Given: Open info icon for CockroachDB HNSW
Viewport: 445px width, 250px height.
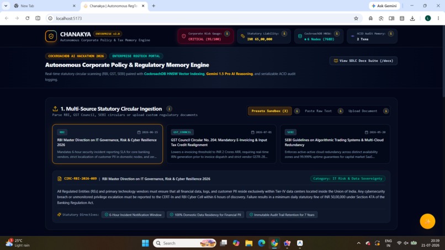Looking at the screenshot, I should (337, 34).
